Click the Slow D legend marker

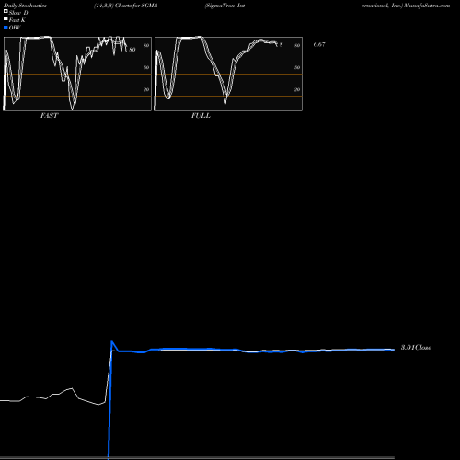[x=6, y=12]
